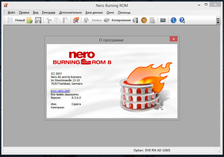The image size is (224, 157).
Task: Click the context help question mark icon
Action: [x=182, y=20]
